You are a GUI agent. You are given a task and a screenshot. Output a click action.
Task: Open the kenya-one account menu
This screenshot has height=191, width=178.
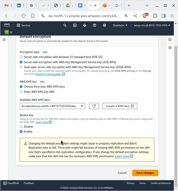point(152,25)
